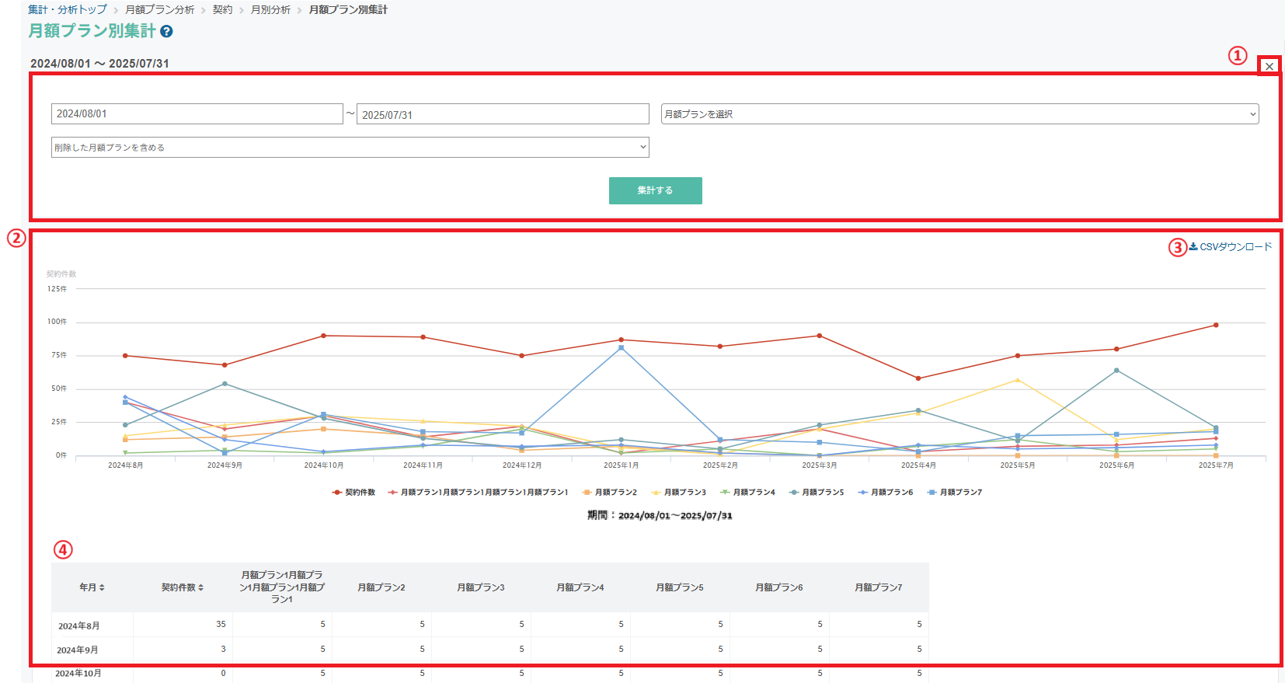Open the 契約 breadcrumb link
The height and width of the screenshot is (683, 1285).
tap(222, 10)
